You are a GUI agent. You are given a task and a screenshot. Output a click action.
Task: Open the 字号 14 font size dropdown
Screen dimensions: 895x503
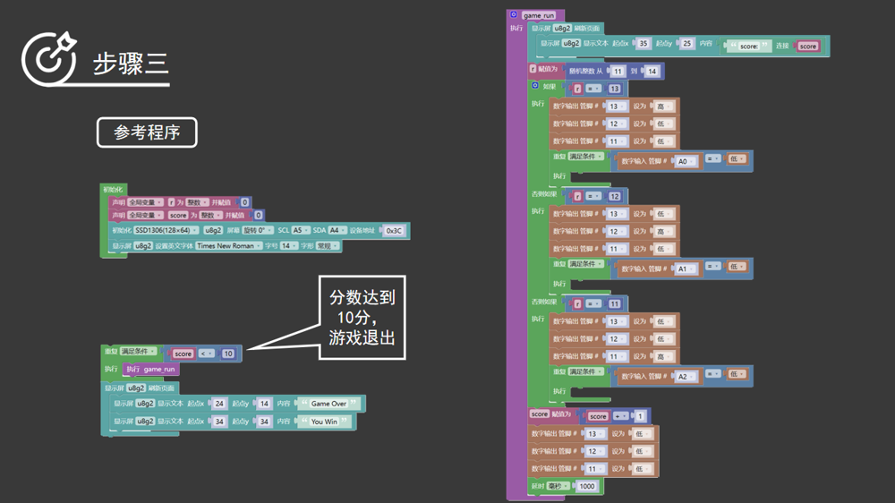click(288, 246)
